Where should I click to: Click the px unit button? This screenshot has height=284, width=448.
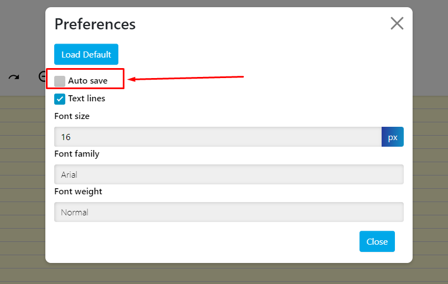click(x=393, y=137)
